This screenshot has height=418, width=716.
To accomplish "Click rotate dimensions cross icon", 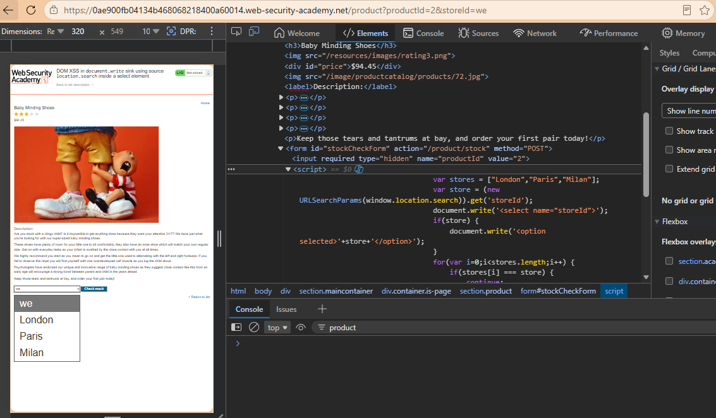I will click(x=102, y=32).
